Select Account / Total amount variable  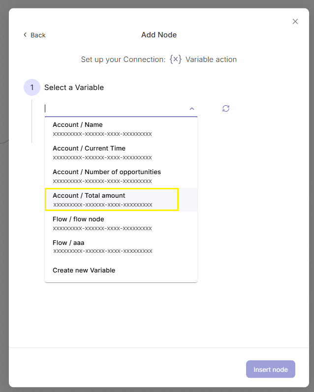[121, 200]
